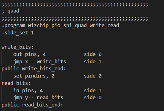Click the '.side_set 1' directive
Screen dimensions: 164x111
(x=18, y=33)
